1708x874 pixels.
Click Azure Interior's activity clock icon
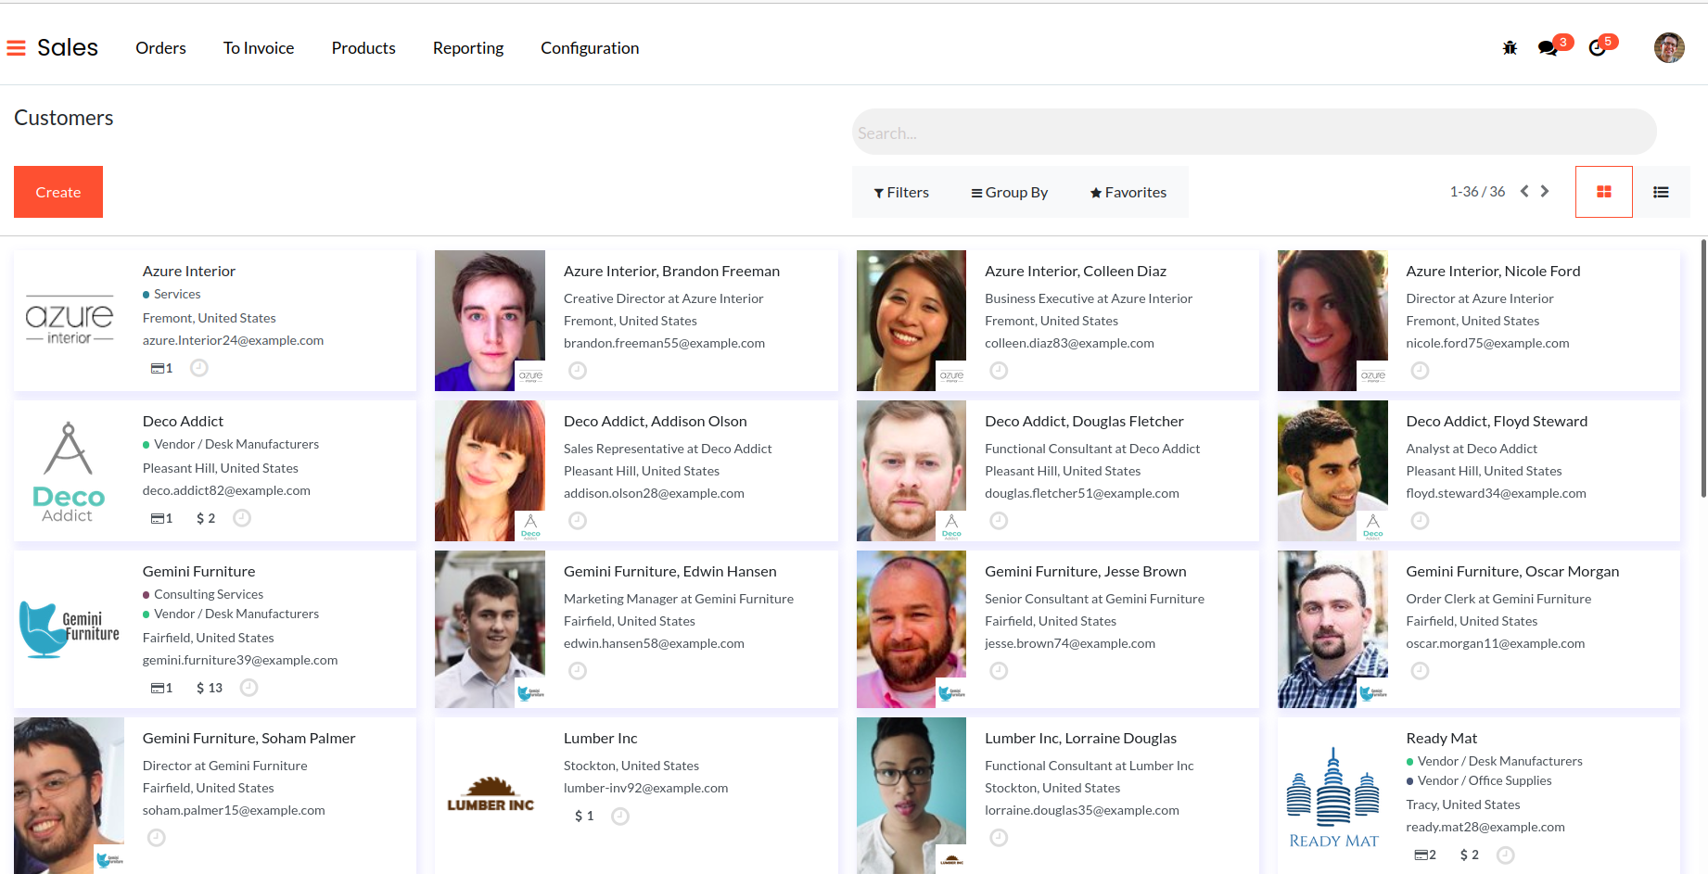coord(199,368)
